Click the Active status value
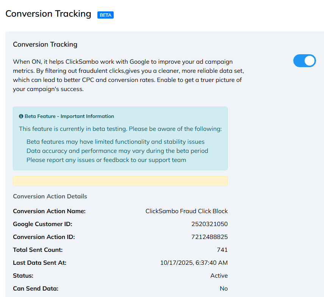Screen dimensions: 324x297 219,276
